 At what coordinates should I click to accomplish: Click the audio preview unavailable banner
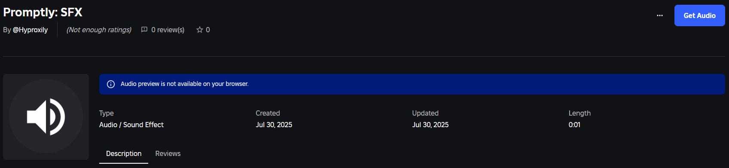(412, 84)
